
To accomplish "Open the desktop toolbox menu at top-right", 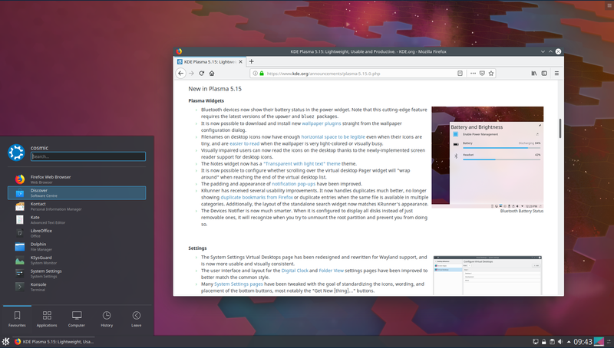I will click(x=609, y=5).
